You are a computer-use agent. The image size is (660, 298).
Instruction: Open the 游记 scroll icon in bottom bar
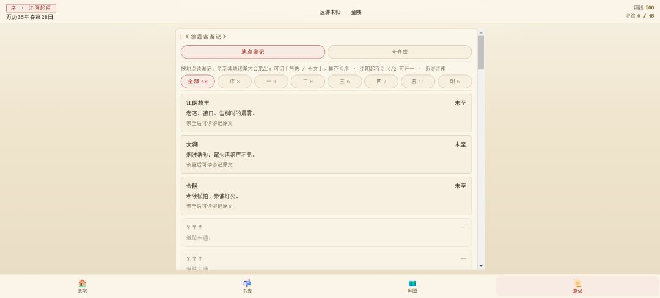point(577,283)
